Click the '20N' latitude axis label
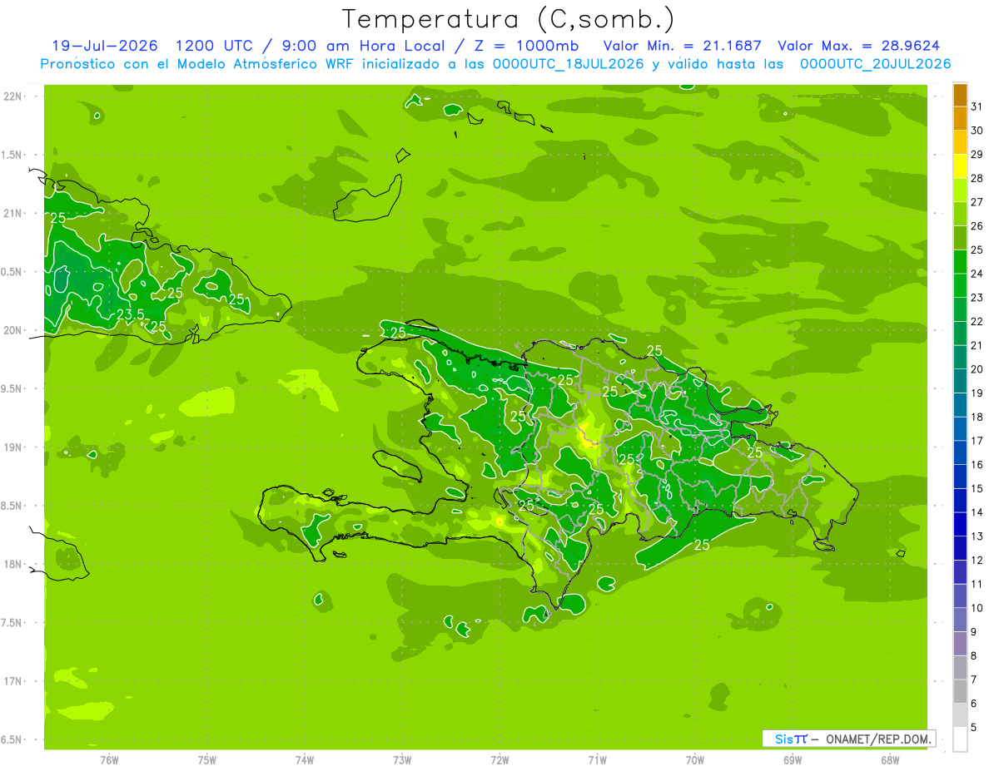Viewport: 999px width, 771px height. 14,330
